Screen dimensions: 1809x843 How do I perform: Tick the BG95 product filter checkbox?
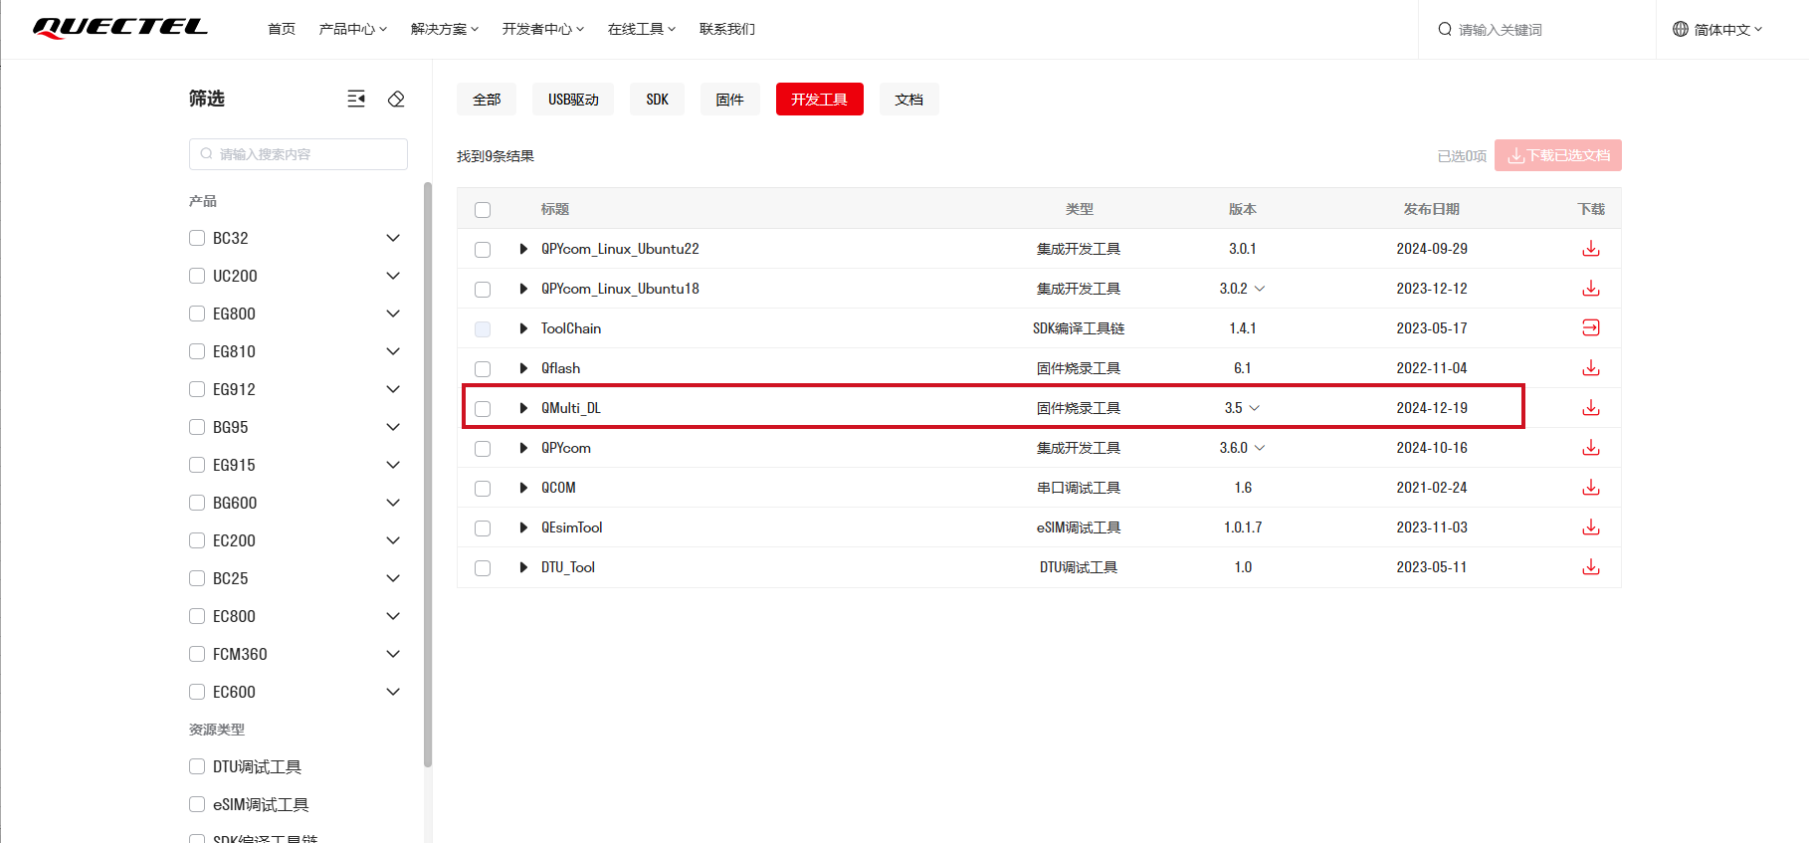click(x=197, y=427)
